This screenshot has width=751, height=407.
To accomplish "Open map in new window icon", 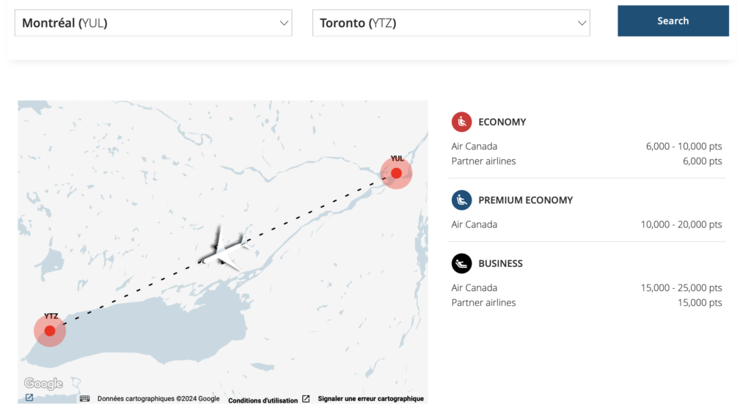I will (x=29, y=398).
